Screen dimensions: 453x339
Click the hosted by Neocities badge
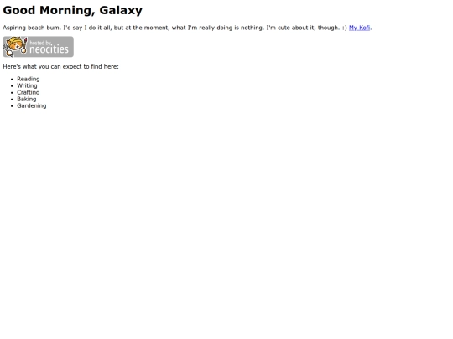click(38, 47)
